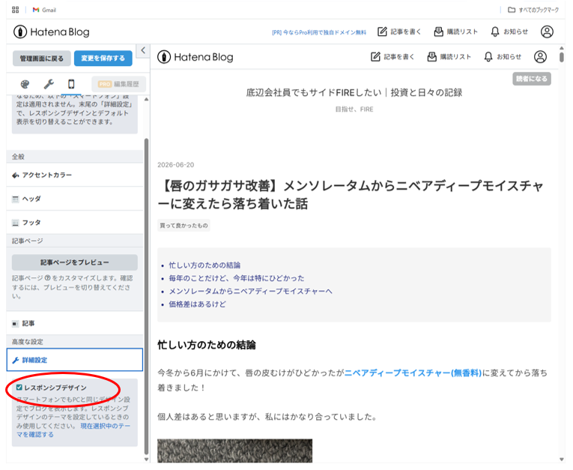Jump to 毎年のことだけど、今年は特にひどかった
Screen dimensions: 573x470
(237, 278)
